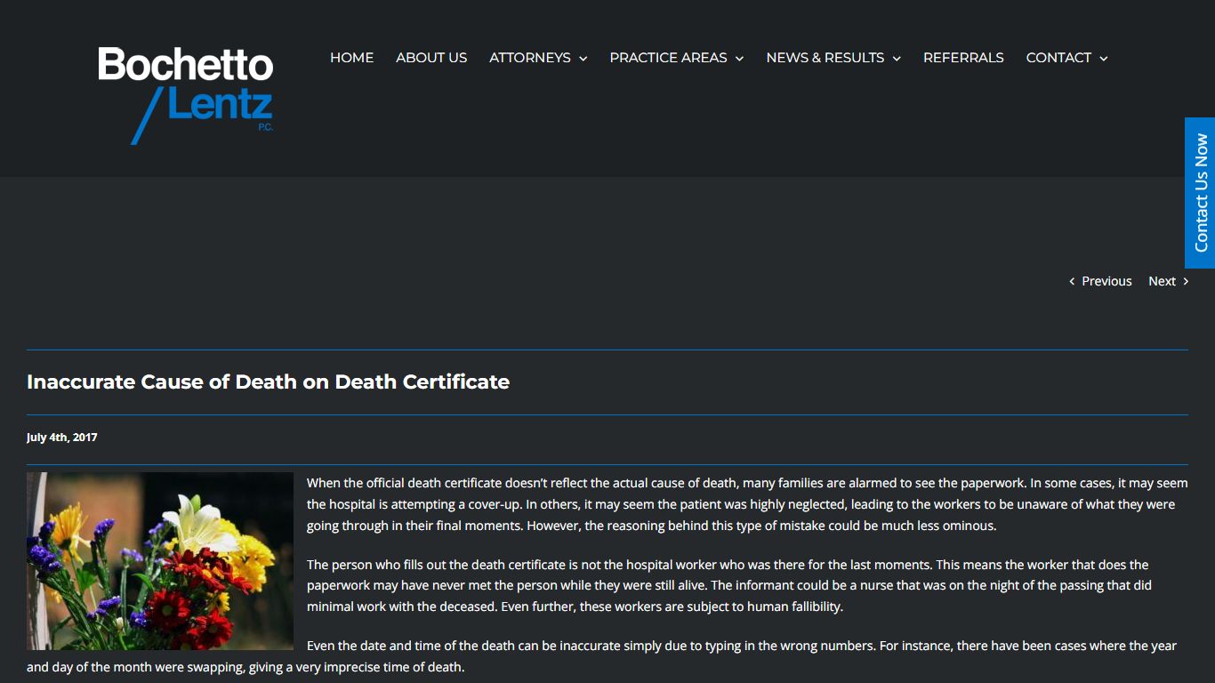1215x683 pixels.
Task: Open the flowers image thumbnail
Action: point(160,560)
